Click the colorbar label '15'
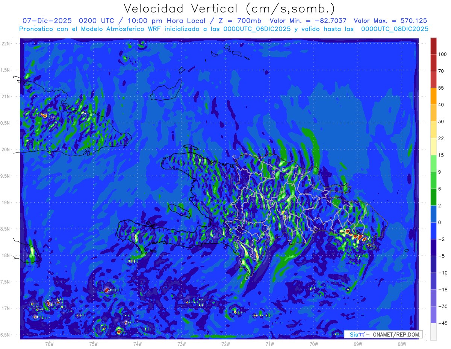 coord(442,155)
